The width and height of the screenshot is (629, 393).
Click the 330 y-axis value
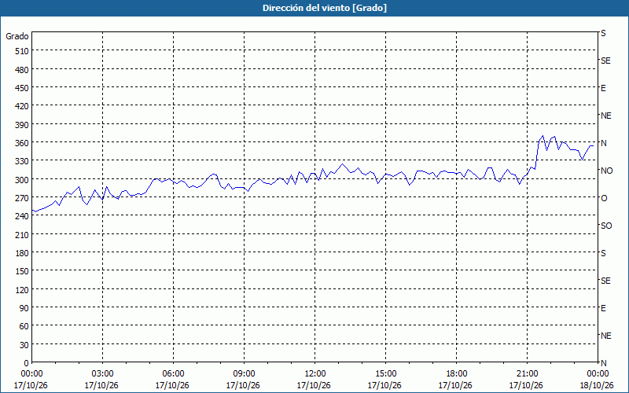(22, 161)
